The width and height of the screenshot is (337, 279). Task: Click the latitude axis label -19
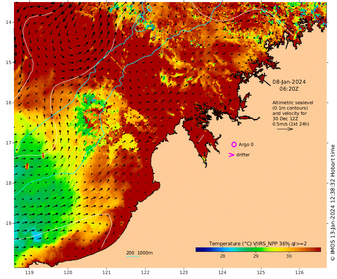pyautogui.click(x=8, y=223)
